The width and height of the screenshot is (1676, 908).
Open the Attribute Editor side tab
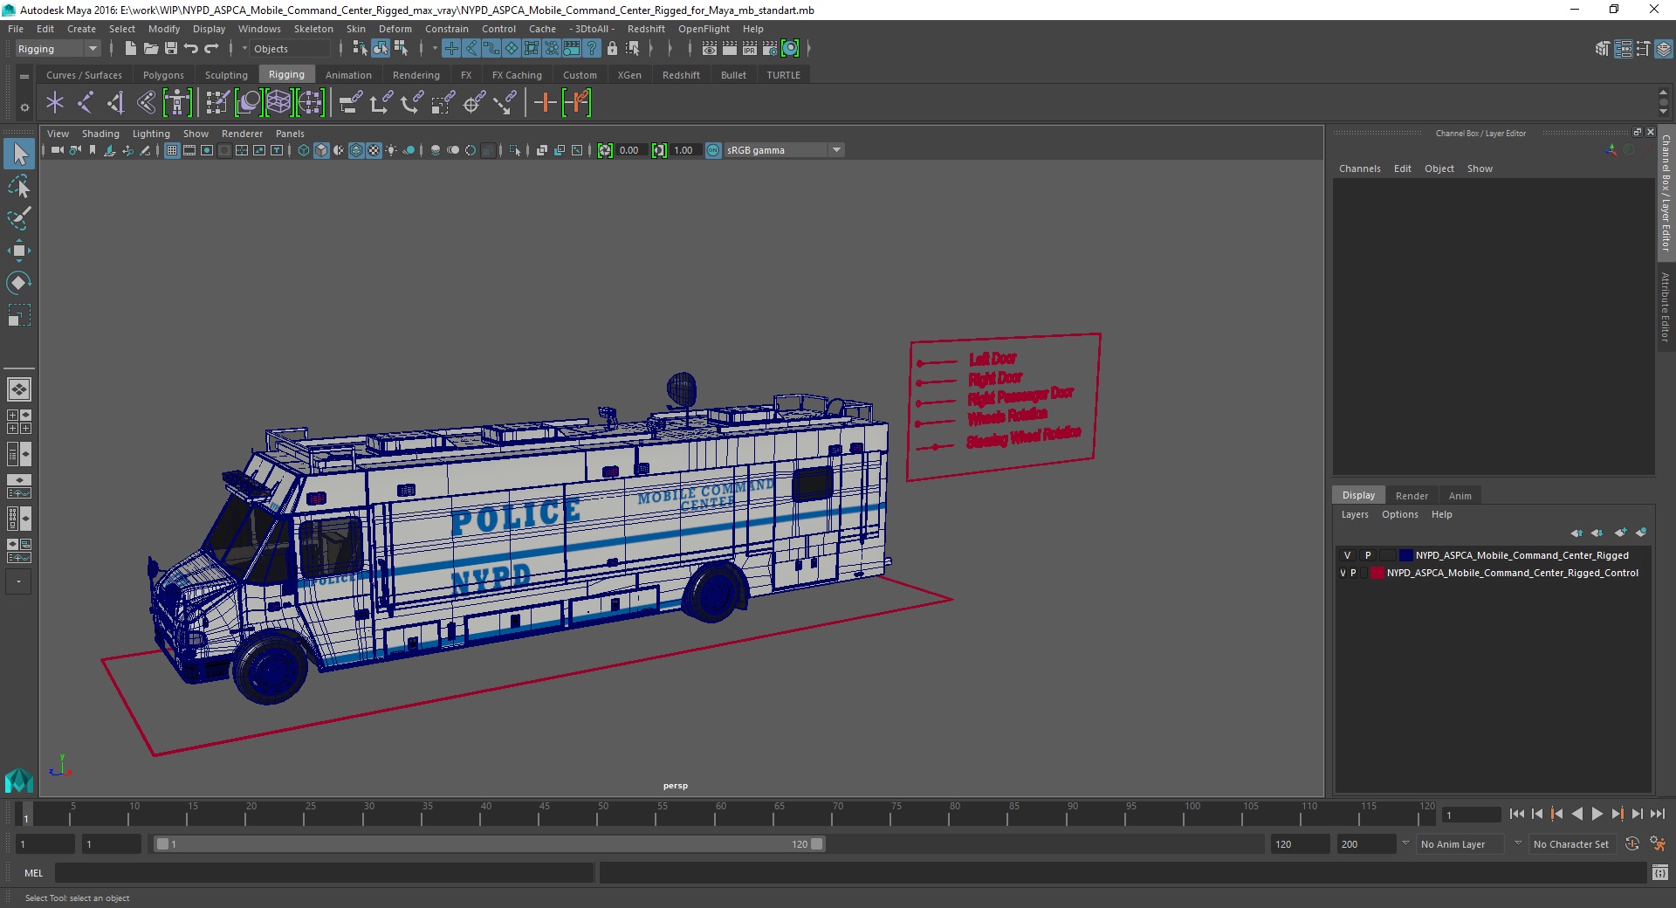1666,307
